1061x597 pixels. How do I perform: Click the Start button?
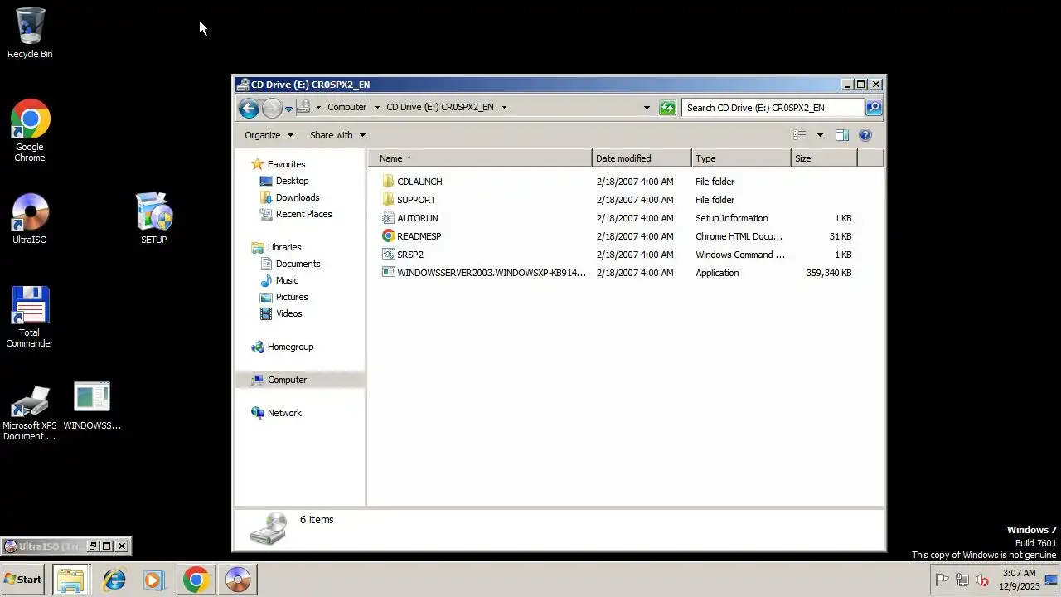coord(23,580)
